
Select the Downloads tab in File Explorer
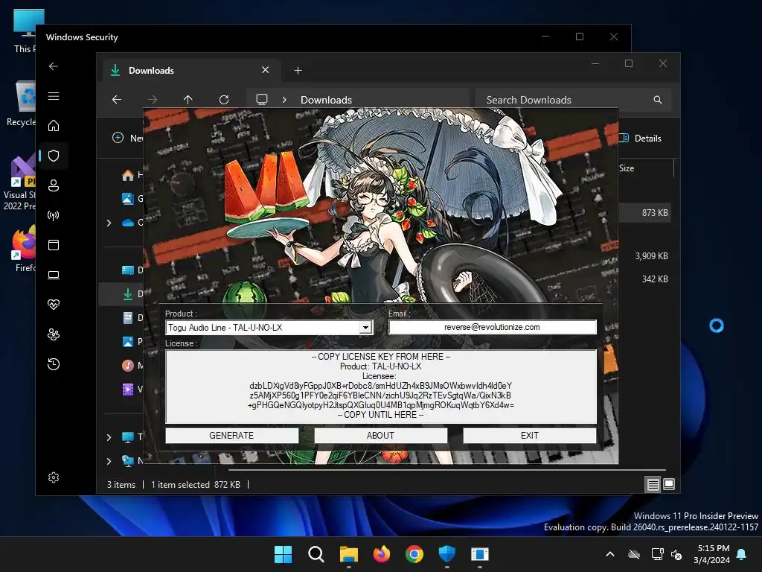pyautogui.click(x=191, y=71)
